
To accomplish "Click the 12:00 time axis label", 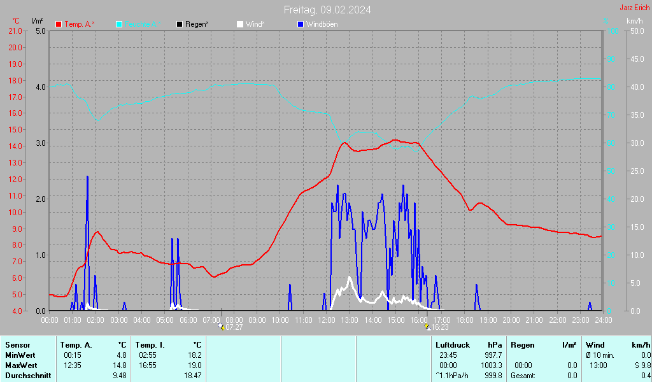I will 326,320.
